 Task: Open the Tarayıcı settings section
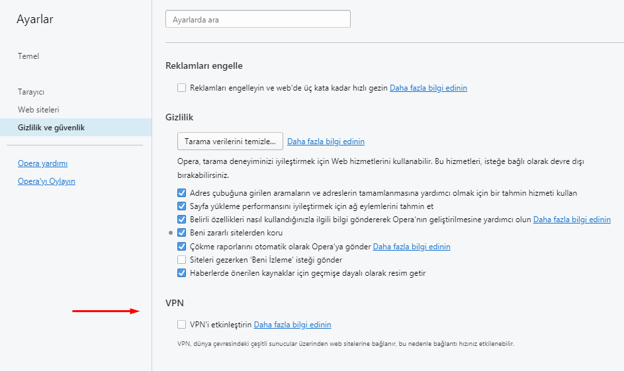[x=31, y=92]
